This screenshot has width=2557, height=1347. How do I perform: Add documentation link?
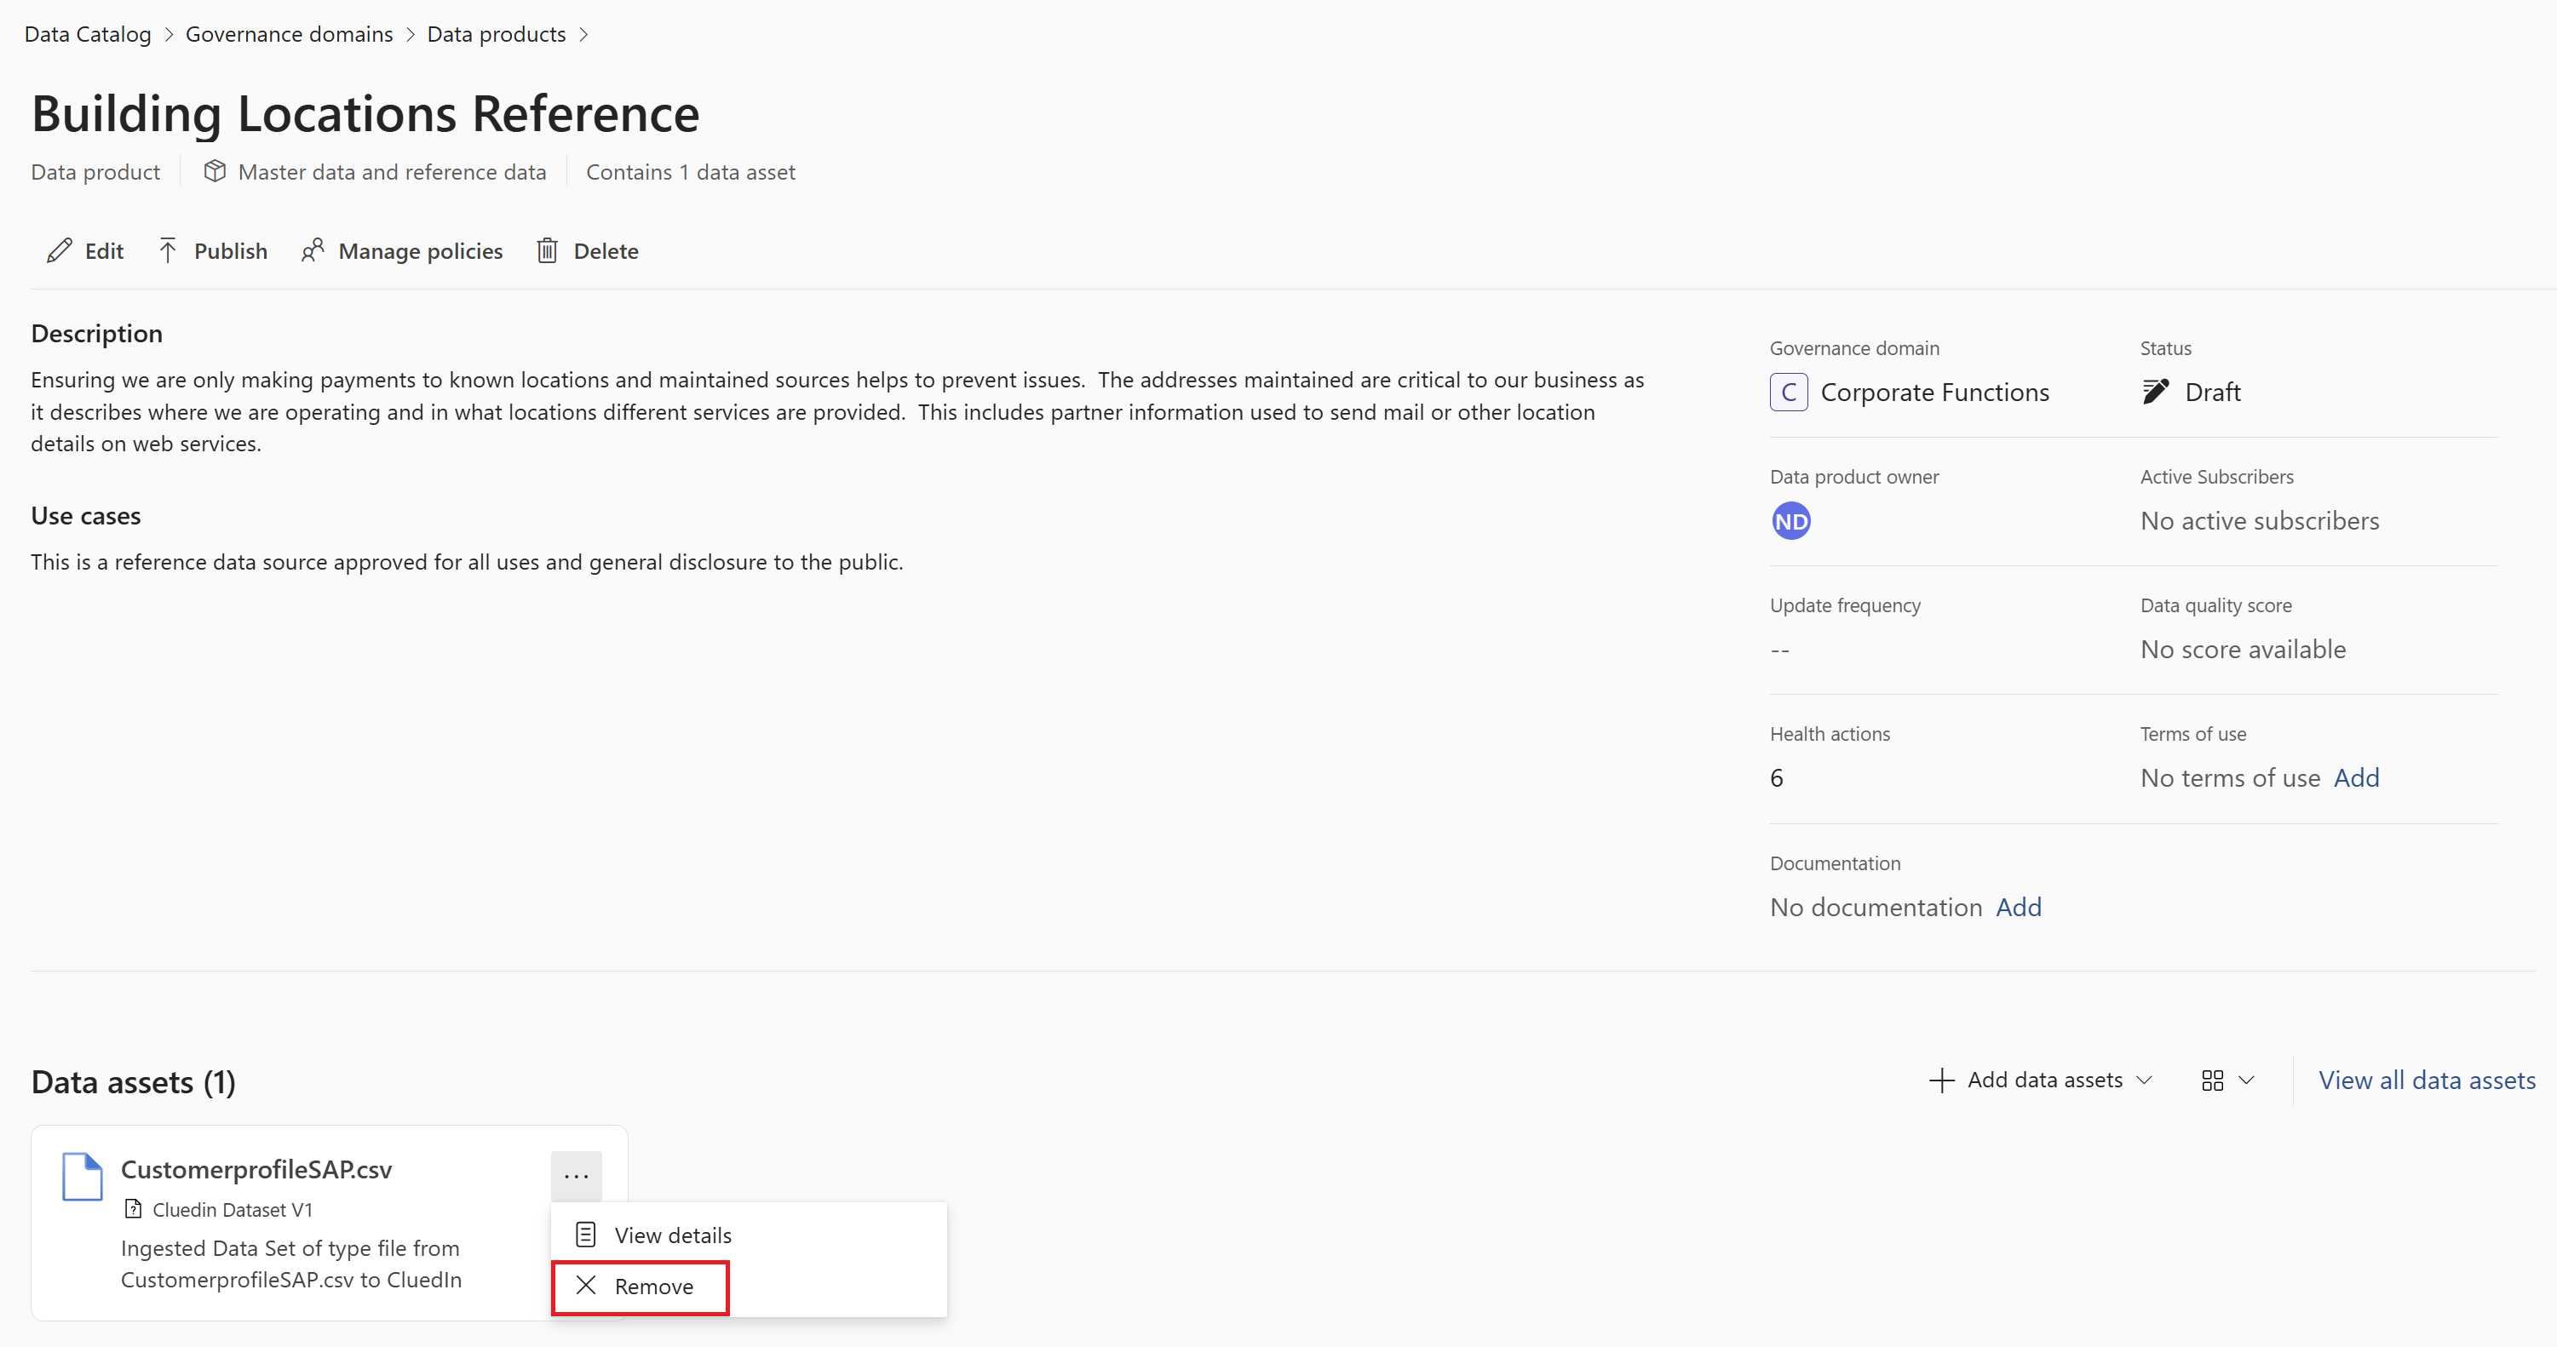coord(2018,907)
